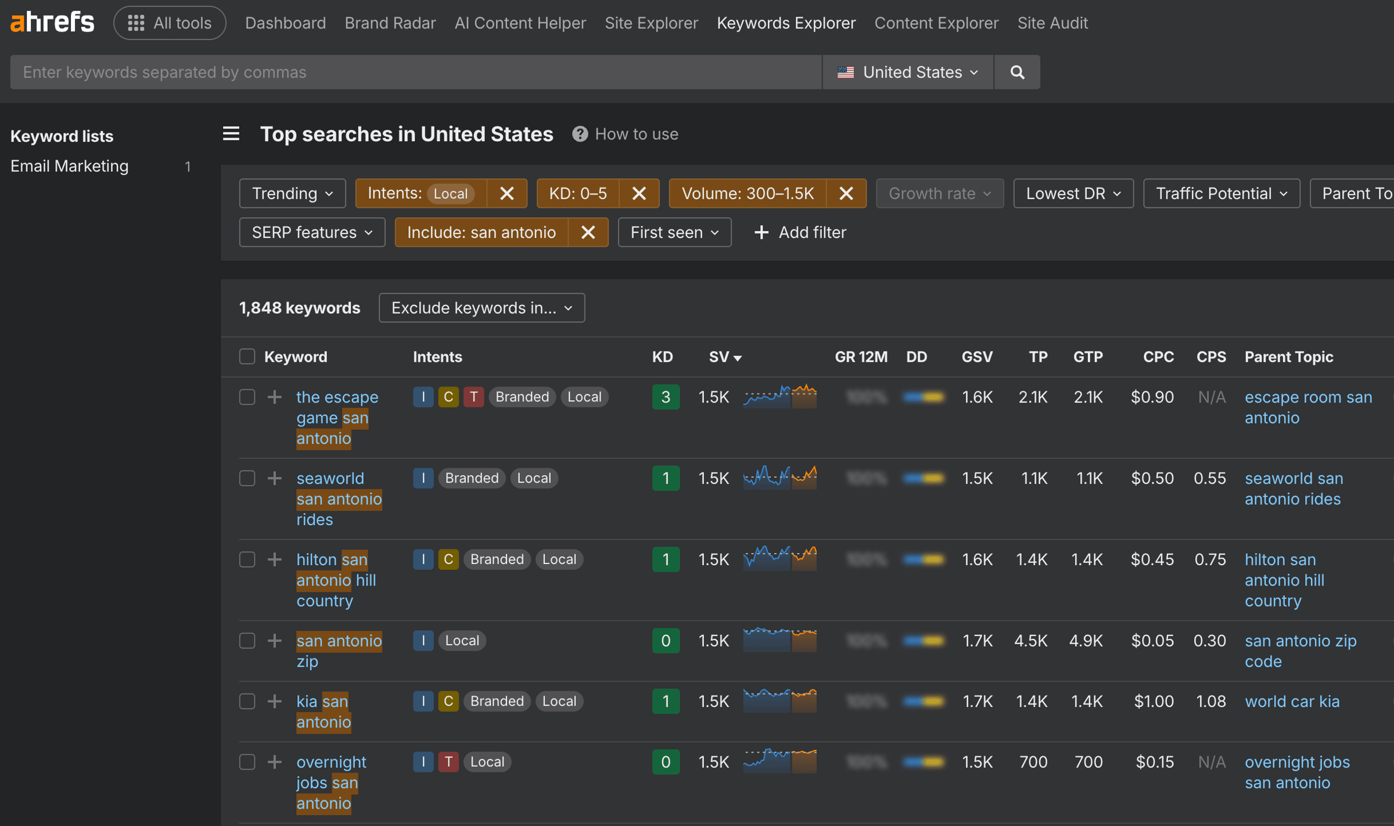Open the hamburger menu beside page title

(x=231, y=134)
